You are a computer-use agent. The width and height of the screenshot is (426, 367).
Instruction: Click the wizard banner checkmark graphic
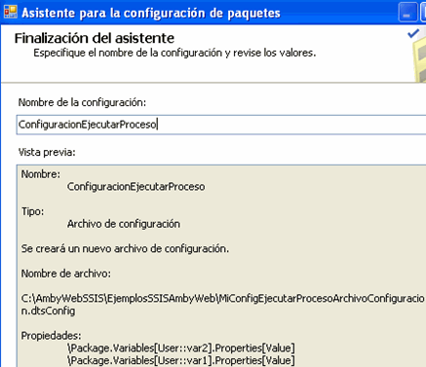[413, 34]
